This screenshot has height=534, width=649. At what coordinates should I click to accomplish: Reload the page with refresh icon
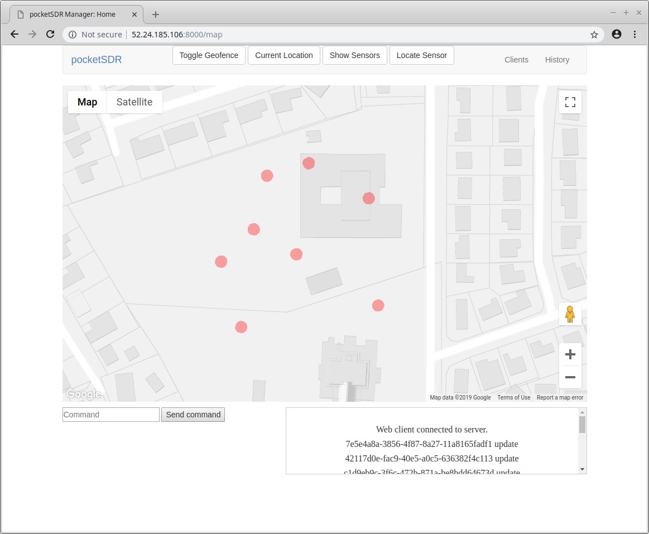click(x=50, y=35)
